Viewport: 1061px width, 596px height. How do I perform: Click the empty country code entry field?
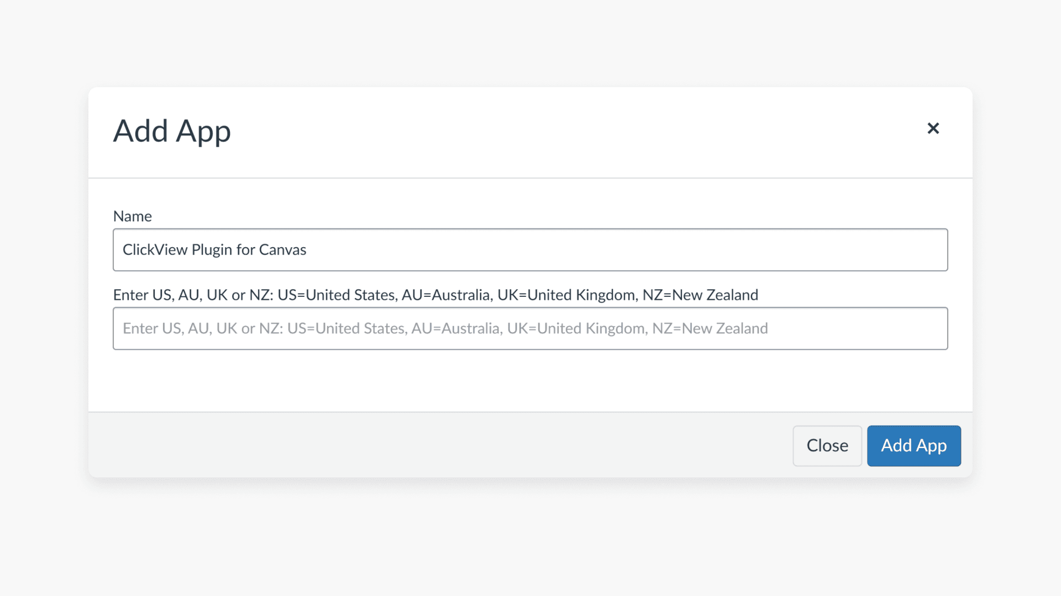click(529, 328)
